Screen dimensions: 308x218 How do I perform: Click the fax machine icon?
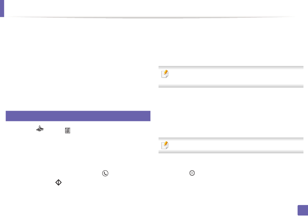[40, 129]
